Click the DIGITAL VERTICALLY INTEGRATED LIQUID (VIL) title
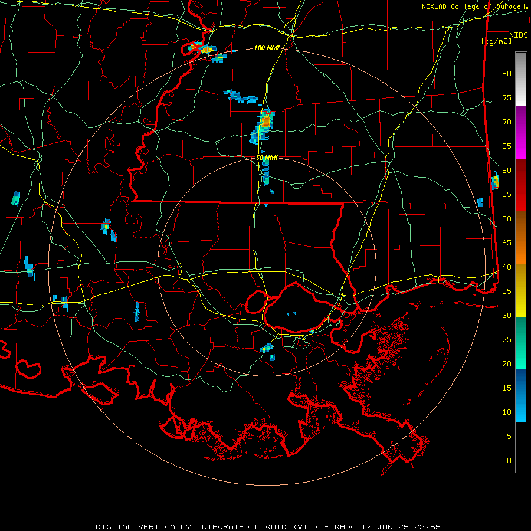Screen dimensions: 531x531 coord(207,527)
